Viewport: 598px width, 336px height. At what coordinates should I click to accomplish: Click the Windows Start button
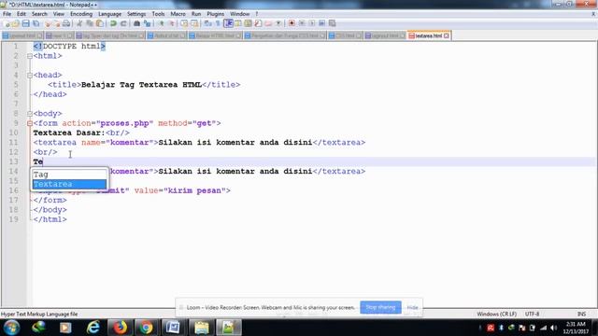point(11,328)
